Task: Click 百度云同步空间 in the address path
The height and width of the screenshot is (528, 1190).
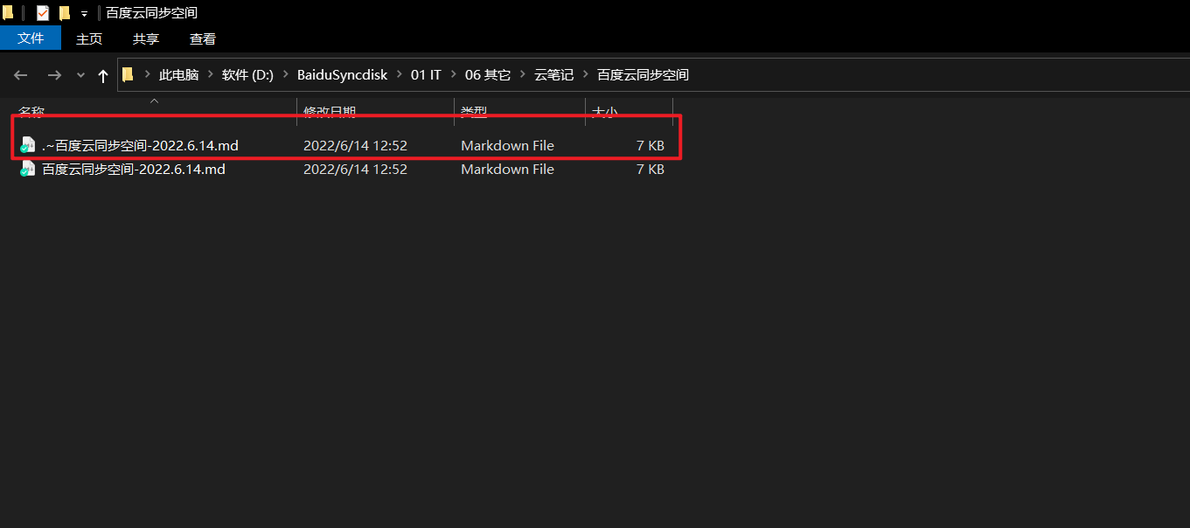Action: (x=643, y=75)
